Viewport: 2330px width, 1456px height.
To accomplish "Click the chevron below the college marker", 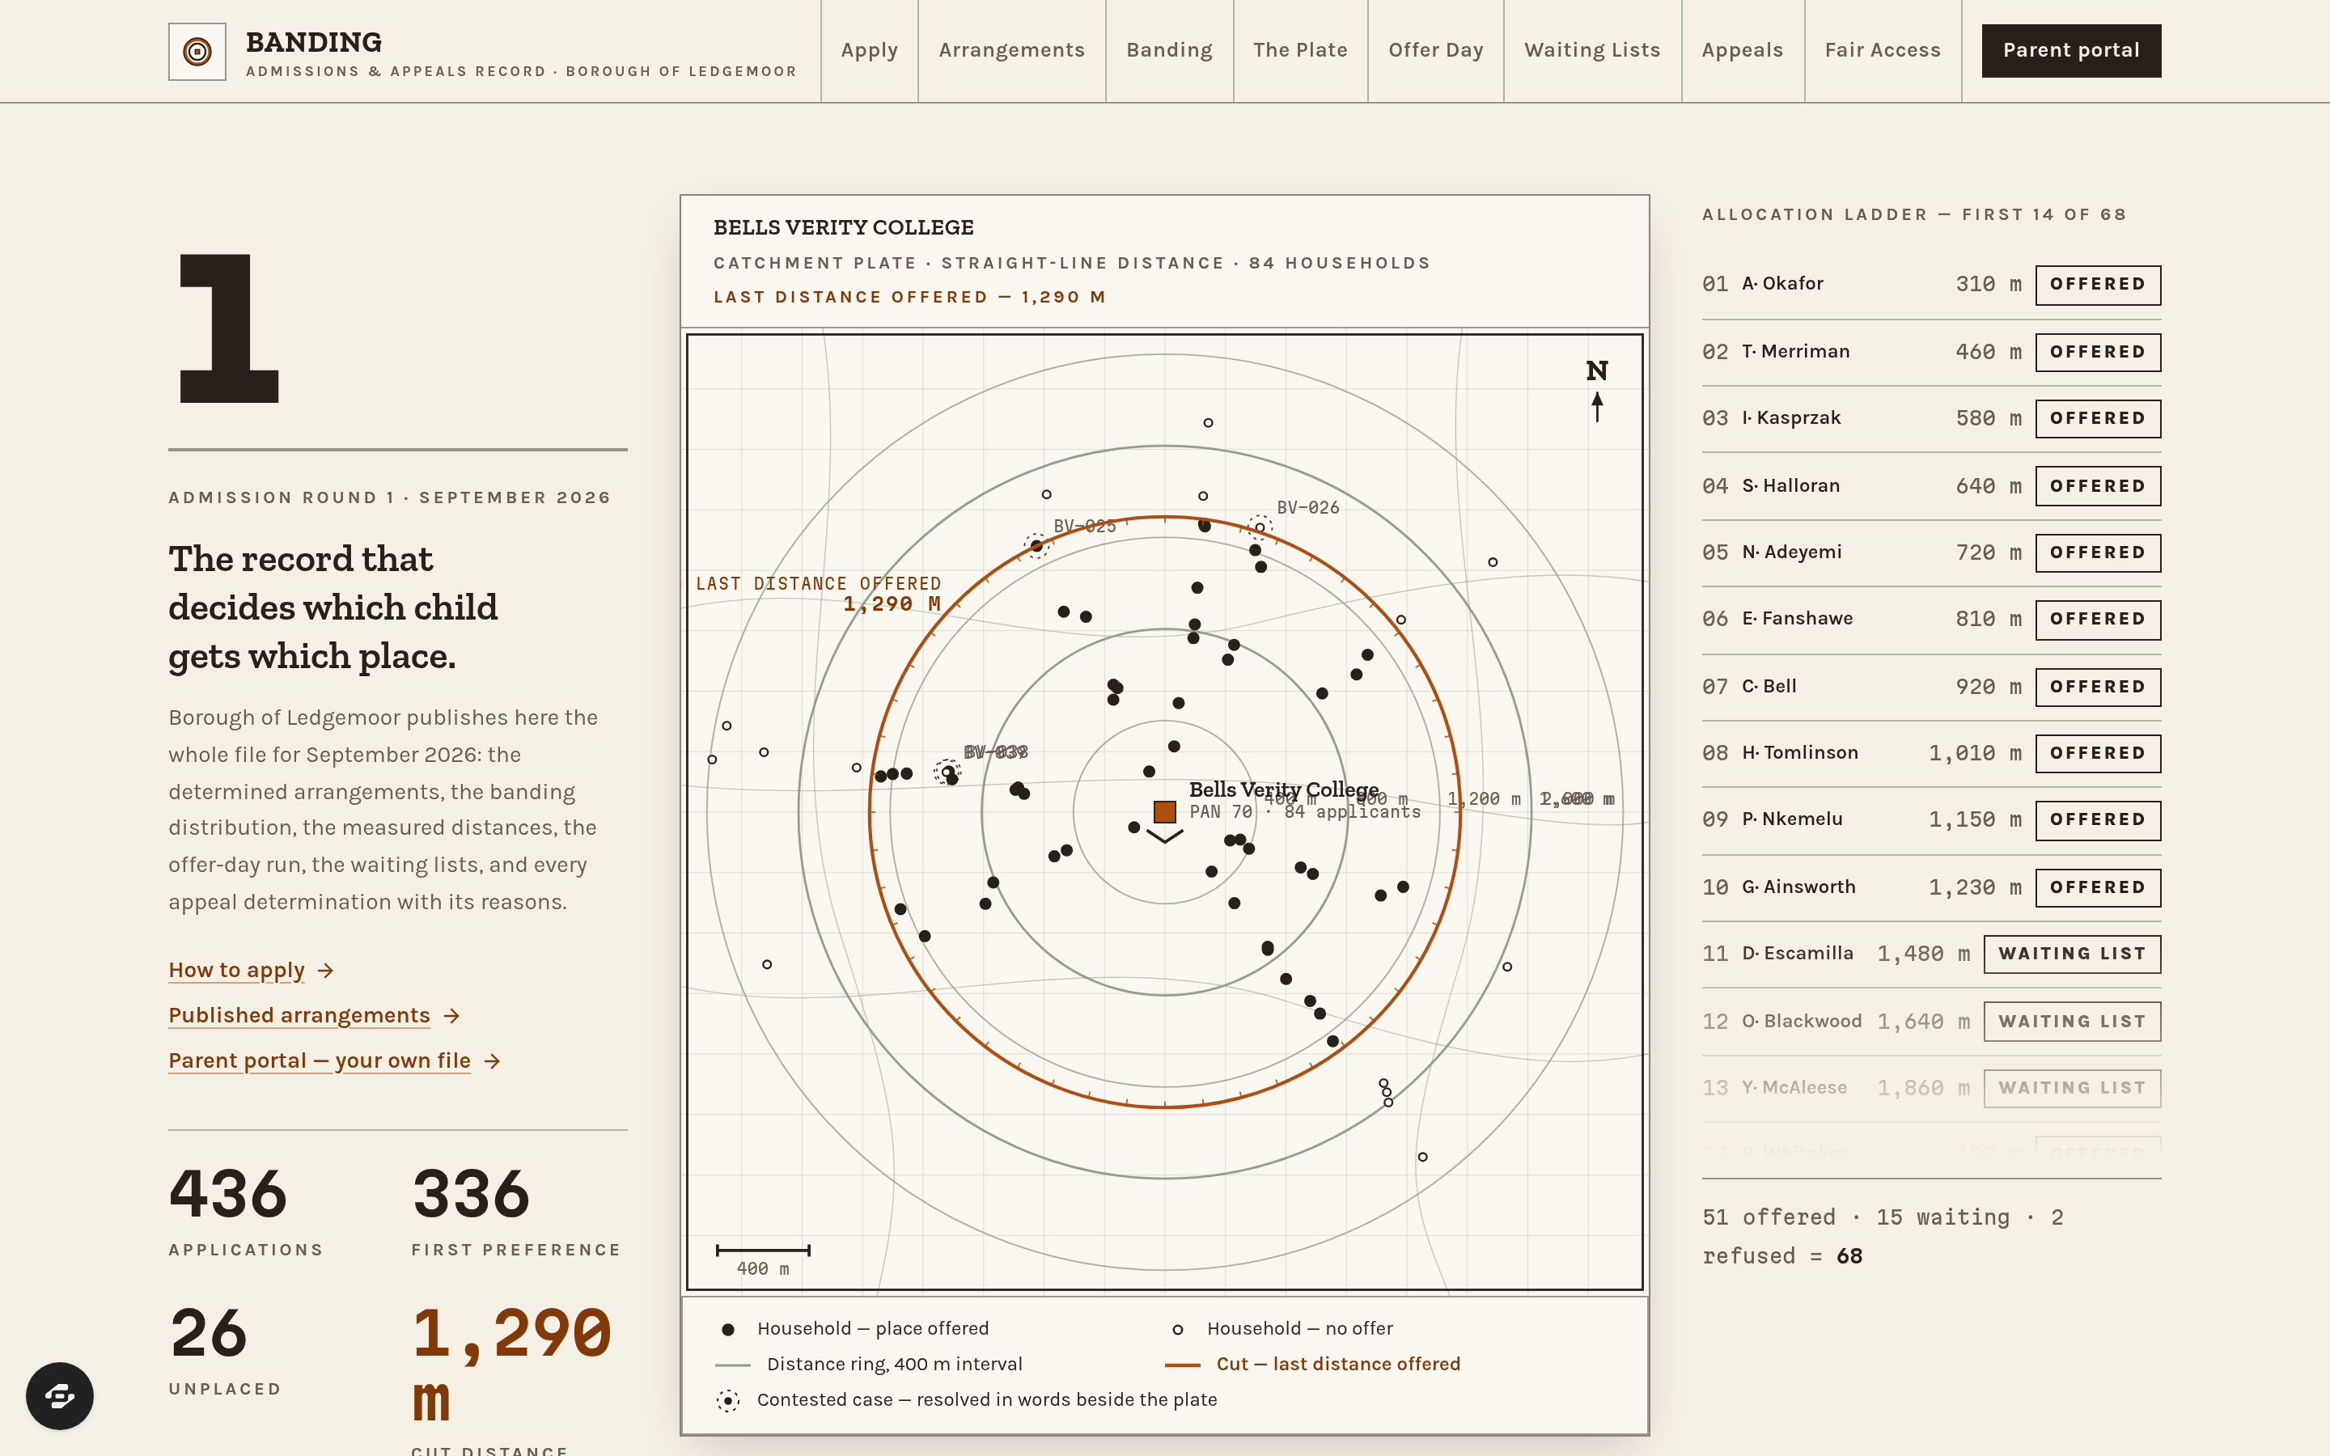I will (x=1165, y=837).
